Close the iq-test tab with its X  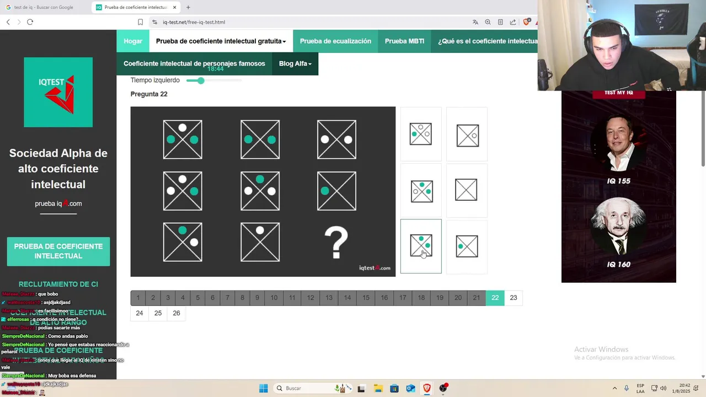(175, 7)
